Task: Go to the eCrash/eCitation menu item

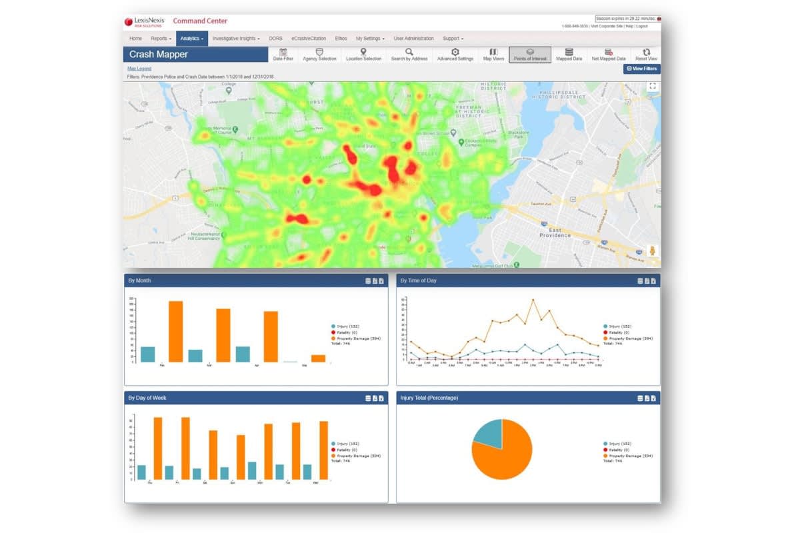Action: (309, 39)
